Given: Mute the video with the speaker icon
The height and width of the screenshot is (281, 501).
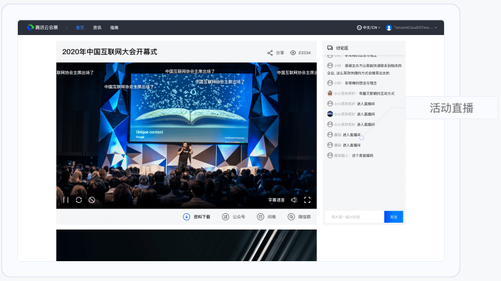Looking at the screenshot, I should click(x=294, y=200).
